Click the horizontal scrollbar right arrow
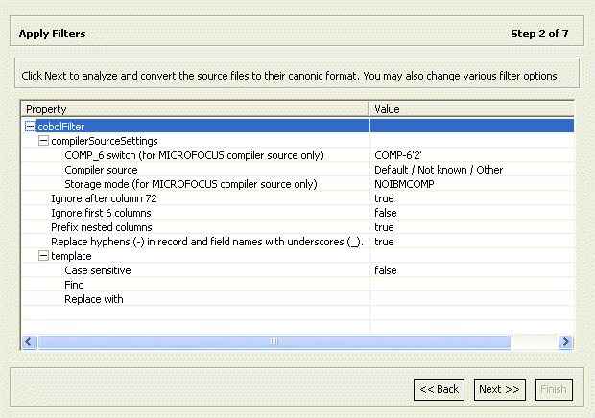The height and width of the screenshot is (418, 595). pyautogui.click(x=565, y=341)
